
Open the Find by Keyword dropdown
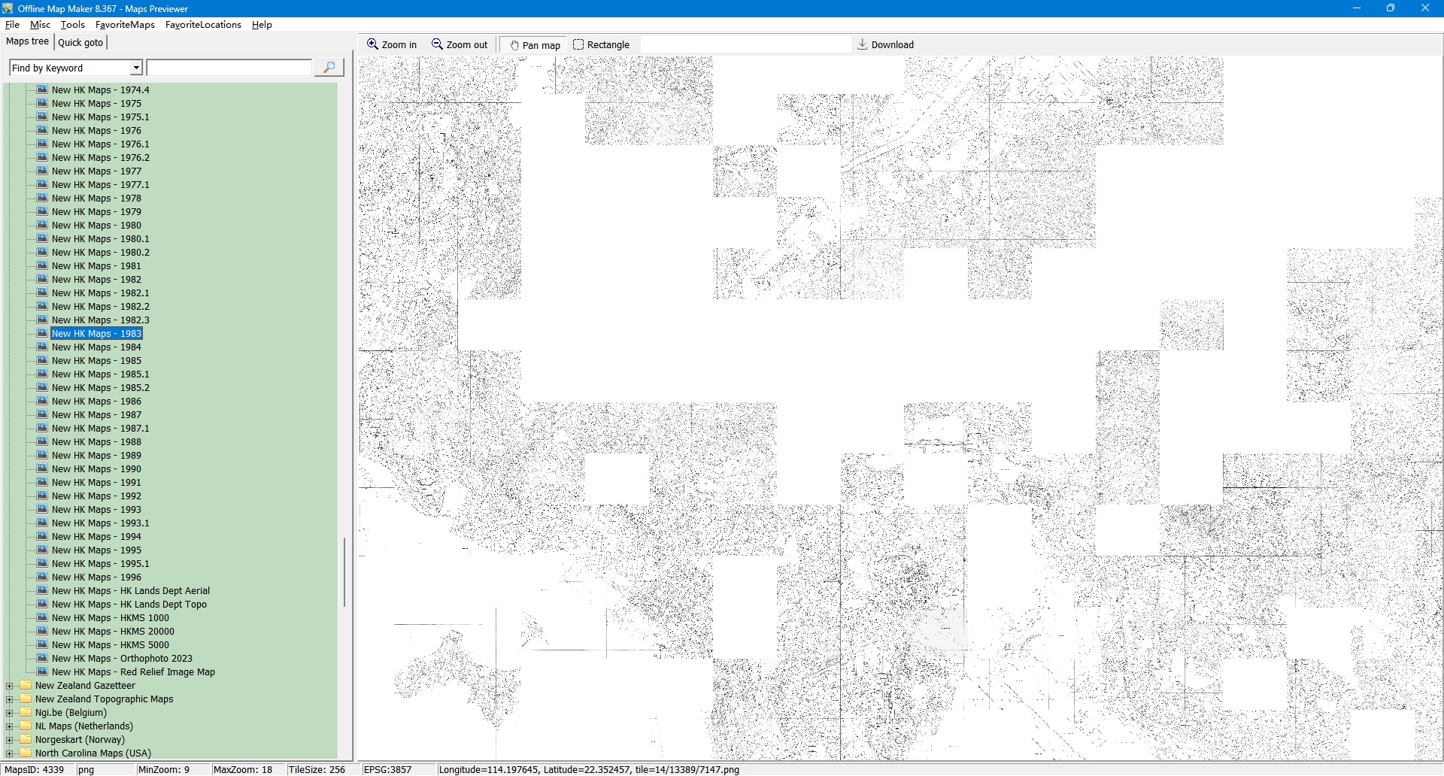(x=136, y=68)
